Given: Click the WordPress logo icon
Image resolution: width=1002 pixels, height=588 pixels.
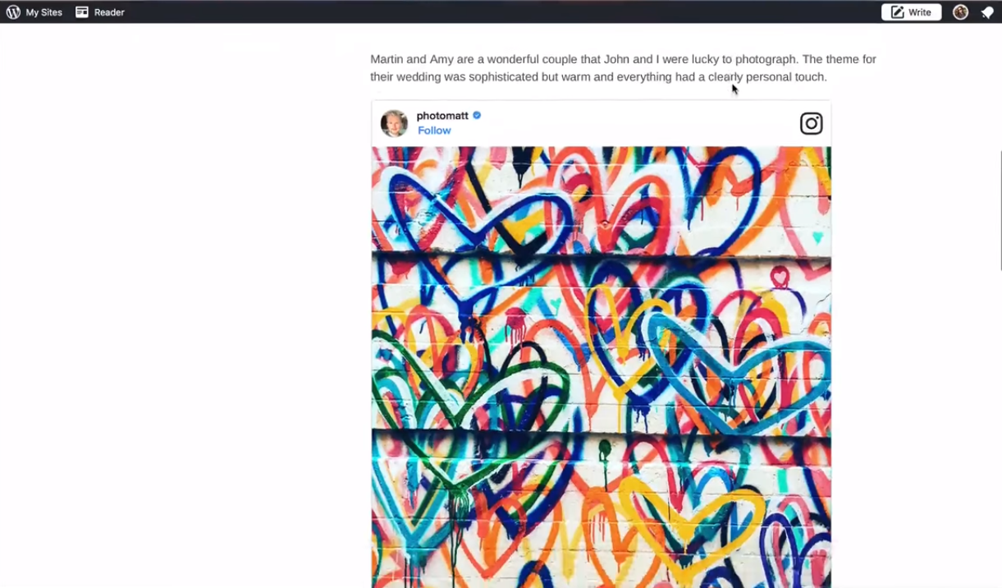Looking at the screenshot, I should point(13,12).
